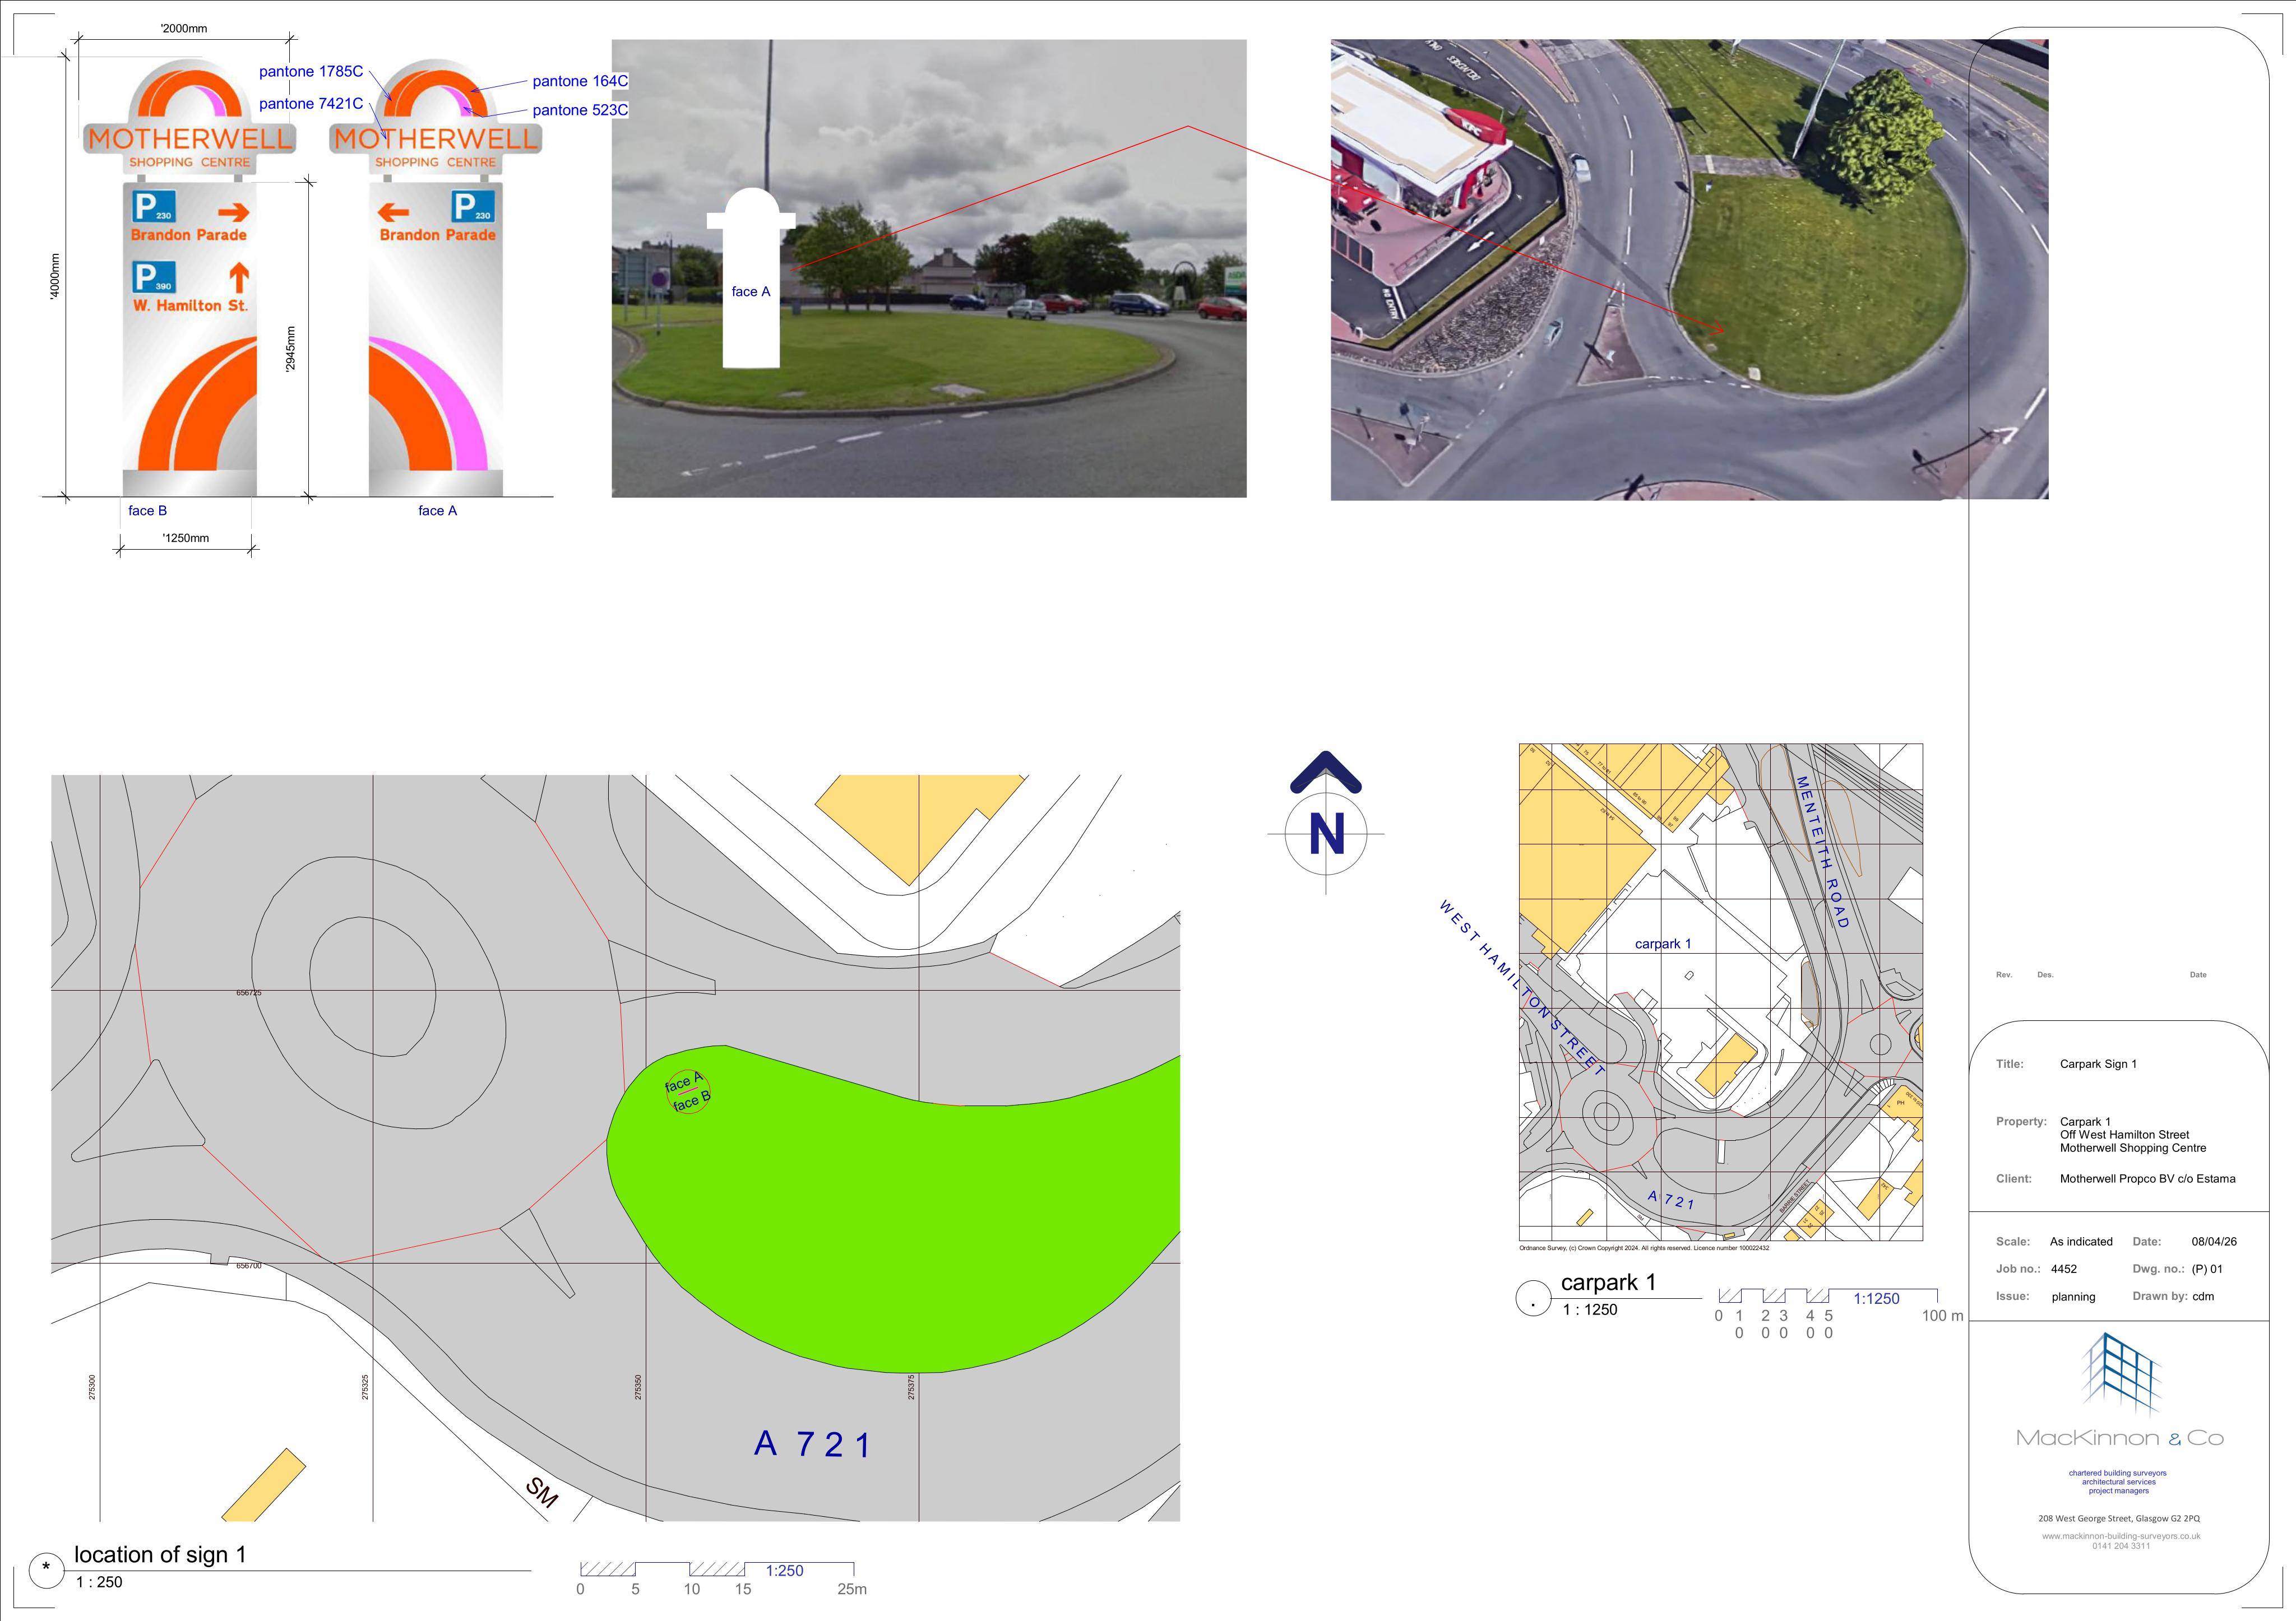This screenshot has width=2296, height=1621.
Task: Click the '4000mm' height dimension
Action: point(55,277)
